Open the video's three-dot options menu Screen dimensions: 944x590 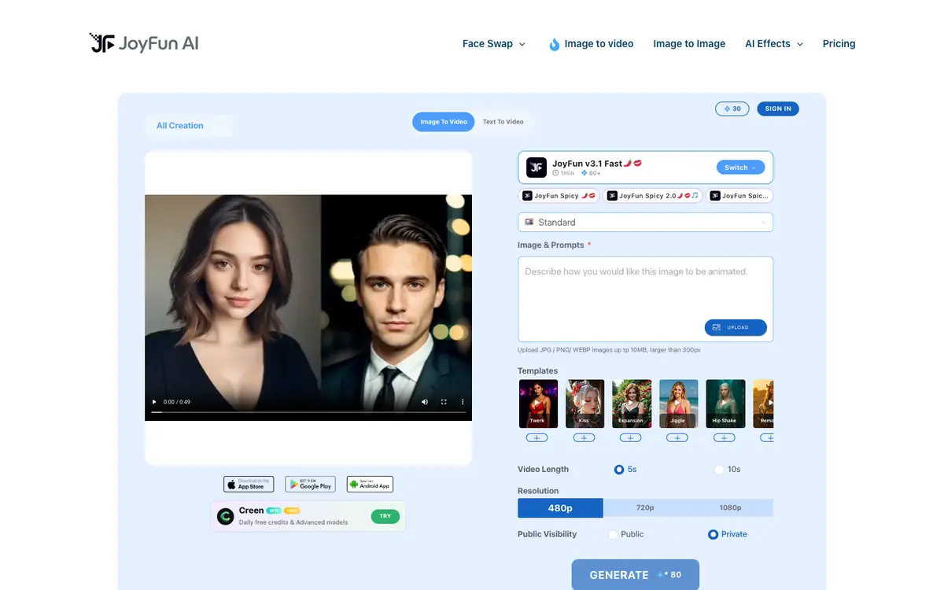coord(463,402)
